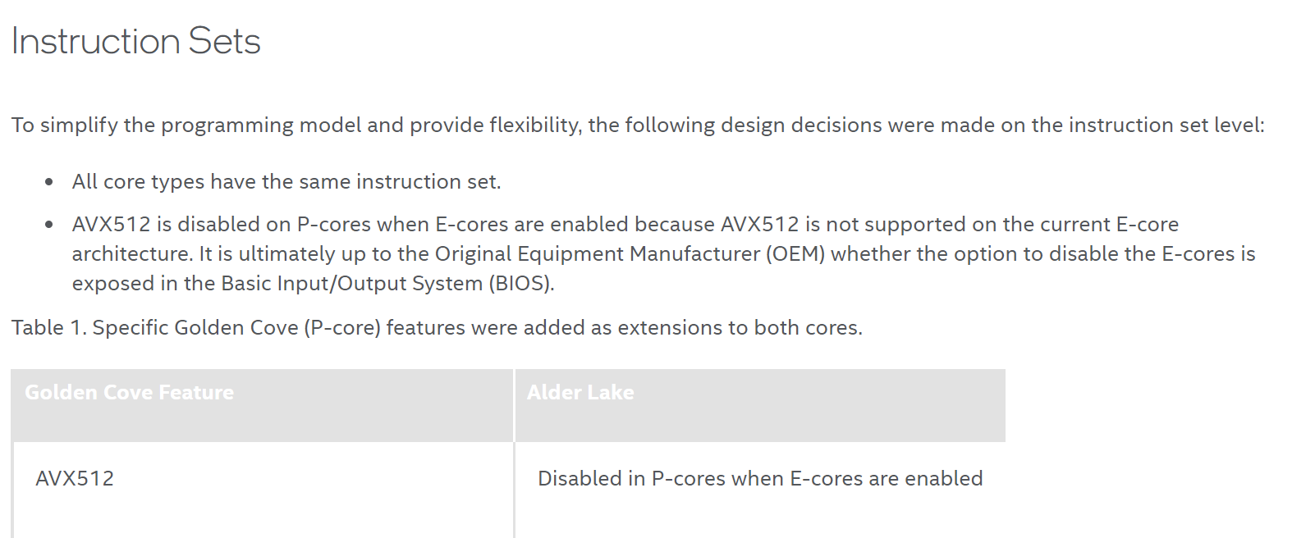Click the bullet marker before 'AVX512 is disabled'
This screenshot has width=1315, height=538.
(x=50, y=225)
